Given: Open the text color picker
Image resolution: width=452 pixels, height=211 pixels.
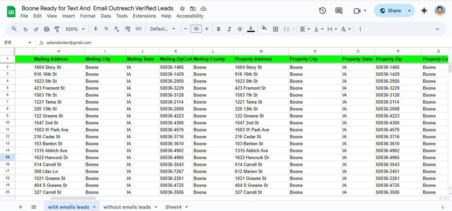Looking at the screenshot, I should pos(251,29).
